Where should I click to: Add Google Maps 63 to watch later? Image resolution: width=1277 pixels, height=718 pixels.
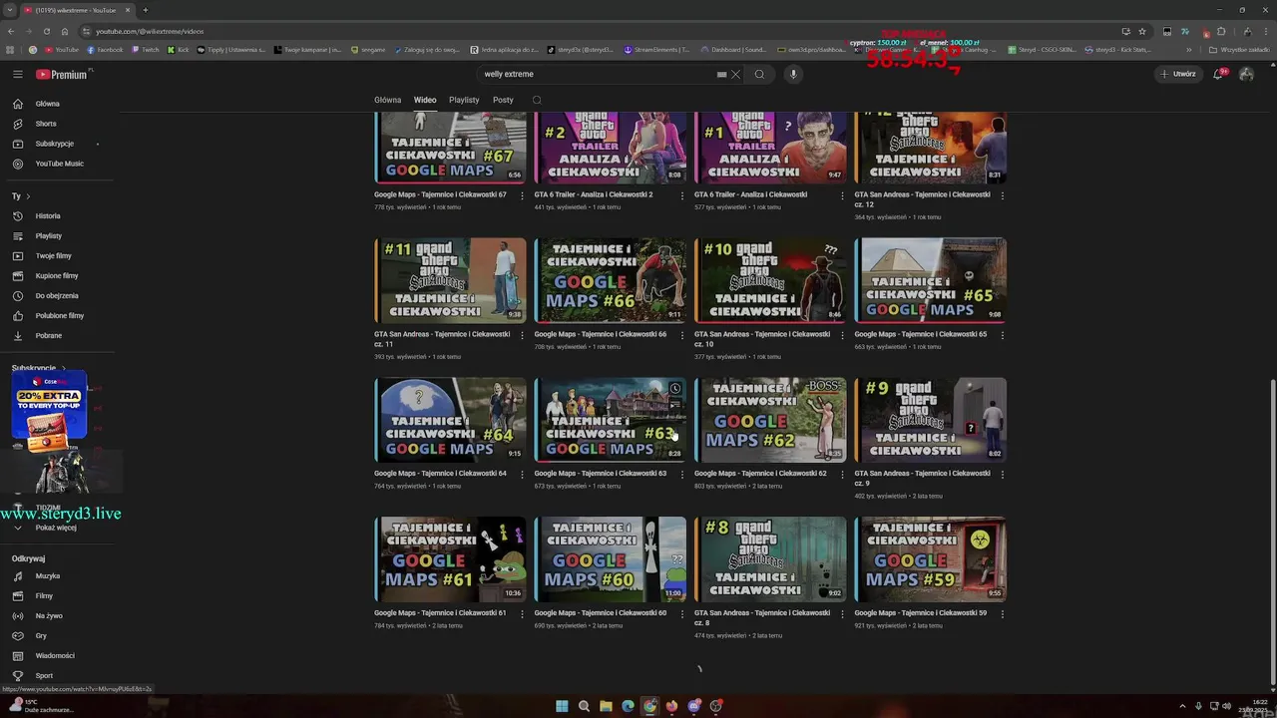click(675, 389)
